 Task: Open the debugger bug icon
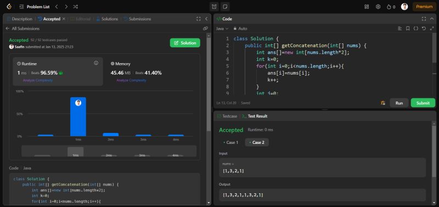pos(383,103)
